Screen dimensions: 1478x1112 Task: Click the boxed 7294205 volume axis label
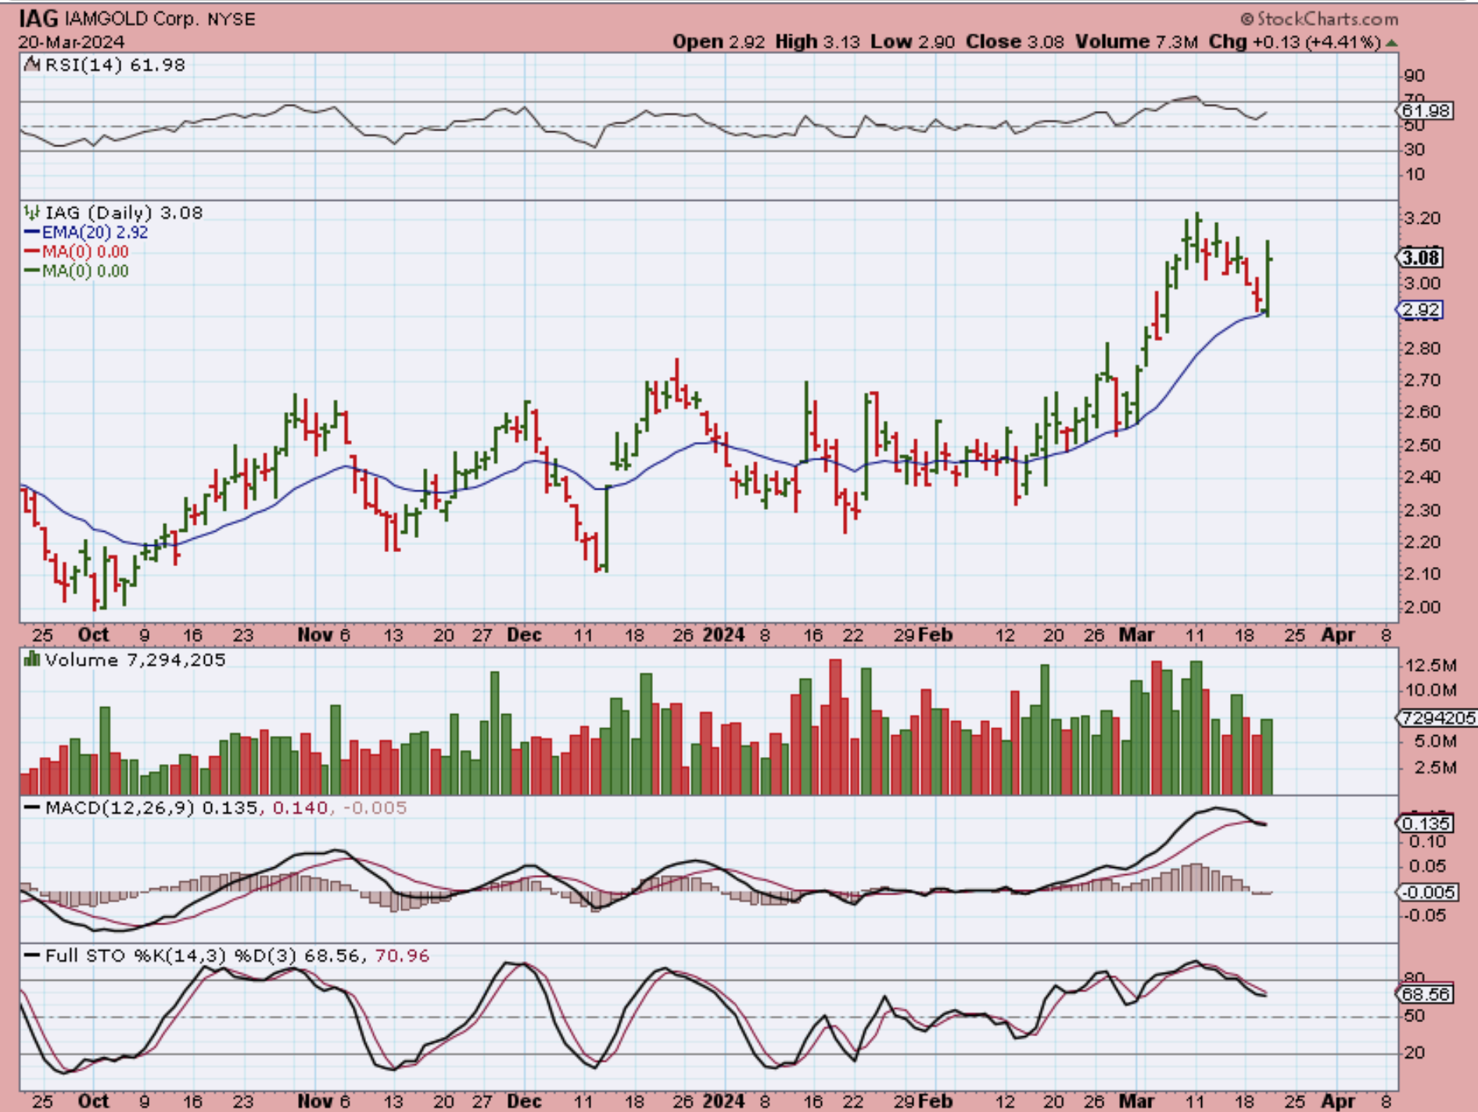click(1437, 718)
